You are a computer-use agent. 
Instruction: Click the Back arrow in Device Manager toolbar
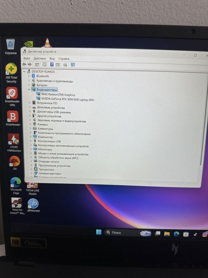(24, 64)
